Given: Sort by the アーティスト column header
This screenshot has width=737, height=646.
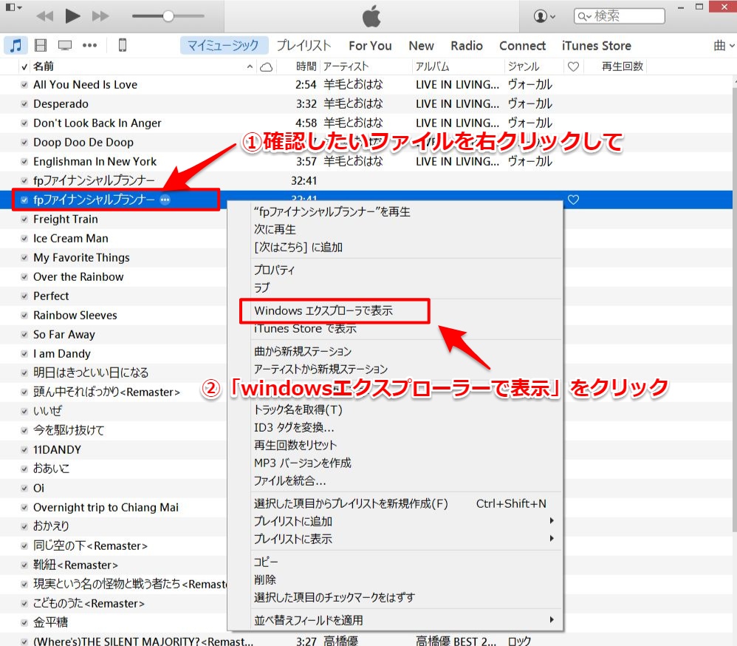Looking at the screenshot, I should (x=346, y=67).
